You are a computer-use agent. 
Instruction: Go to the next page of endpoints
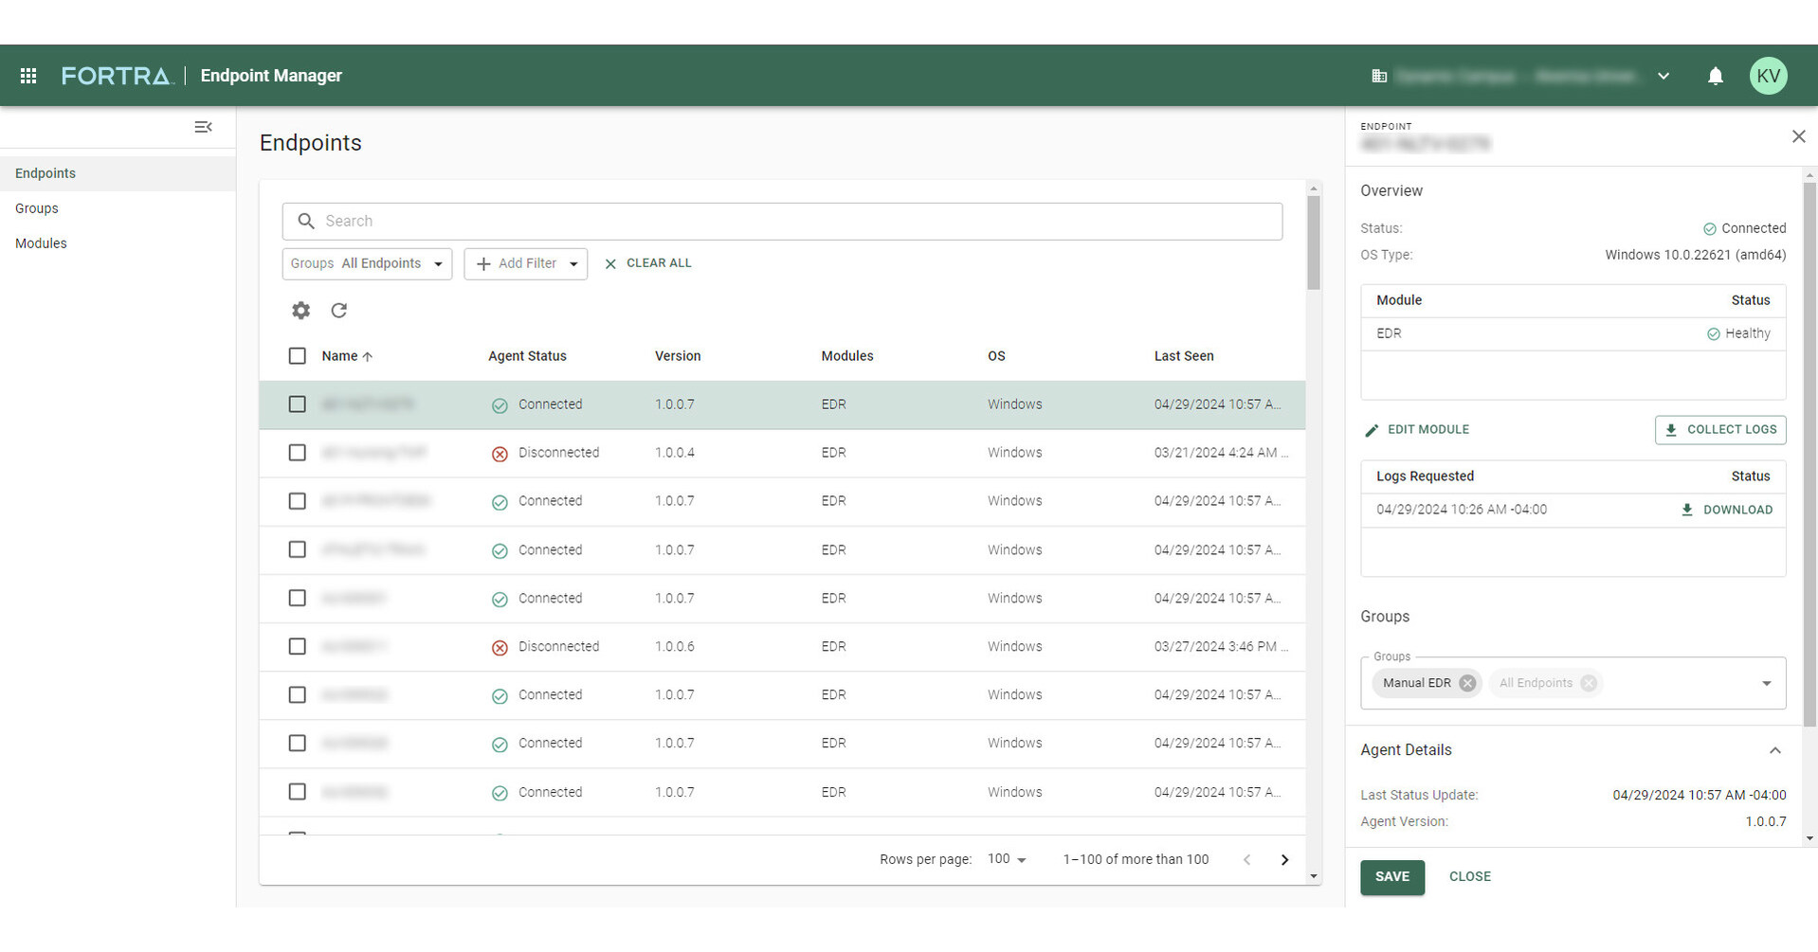(1284, 859)
